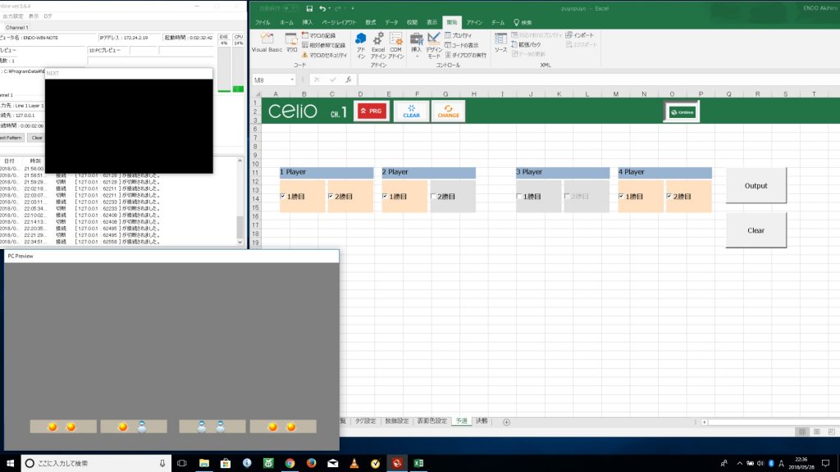Check 2 Player's 2勝目 checkbox
Screen dimensions: 840x472
(434, 197)
